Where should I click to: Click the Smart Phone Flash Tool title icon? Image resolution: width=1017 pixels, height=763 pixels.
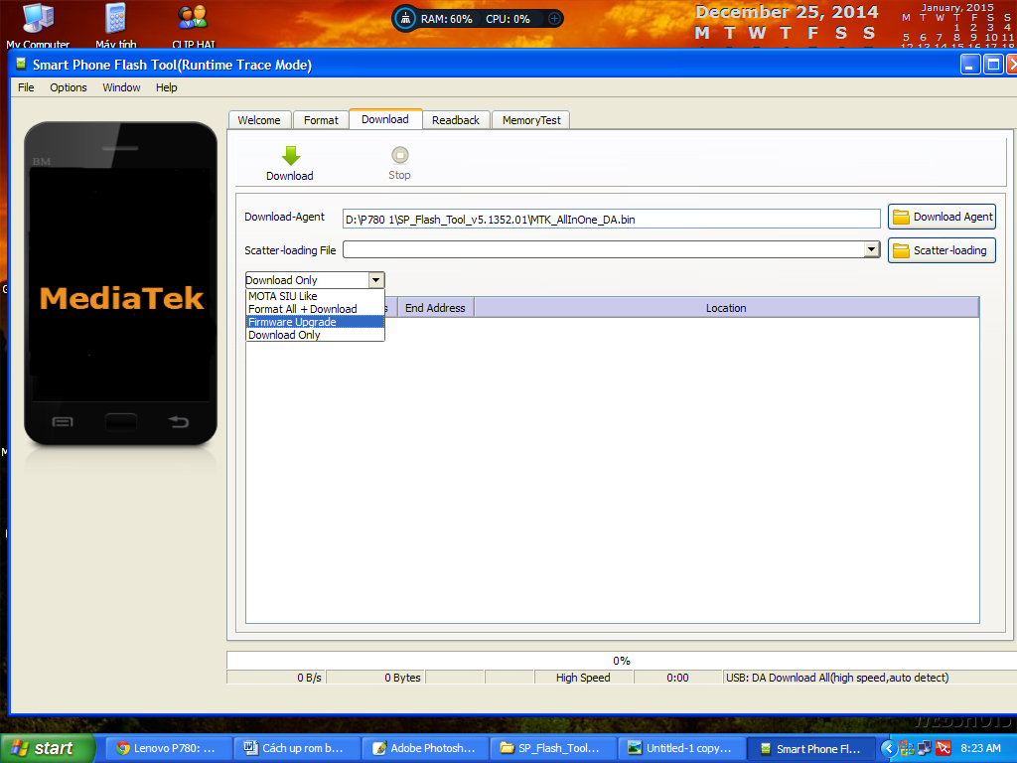pos(22,65)
